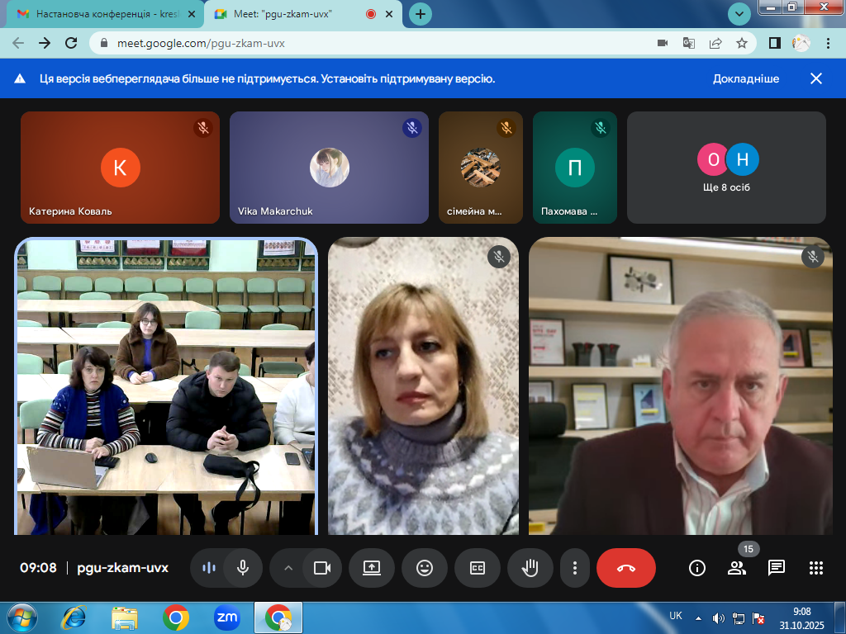
Task: Toggle the camera on/off button
Action: point(321,568)
